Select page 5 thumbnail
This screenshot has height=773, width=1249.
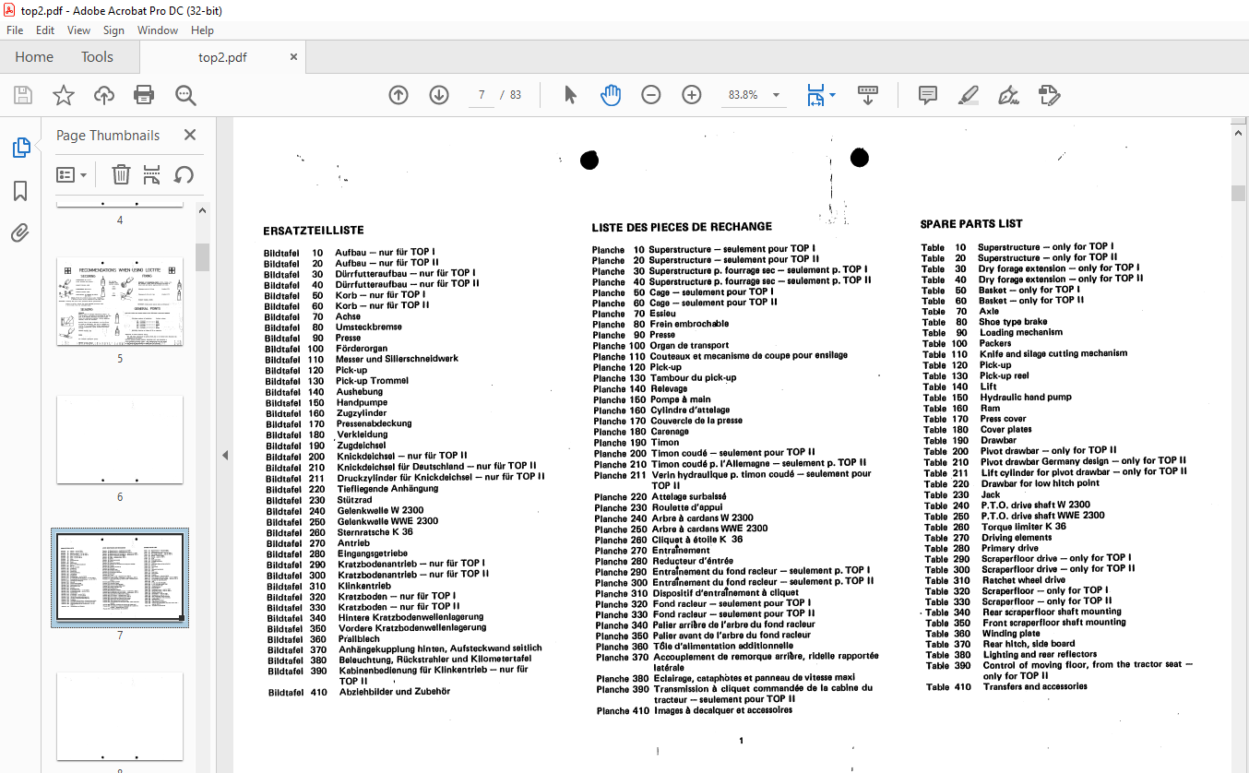[x=120, y=302]
